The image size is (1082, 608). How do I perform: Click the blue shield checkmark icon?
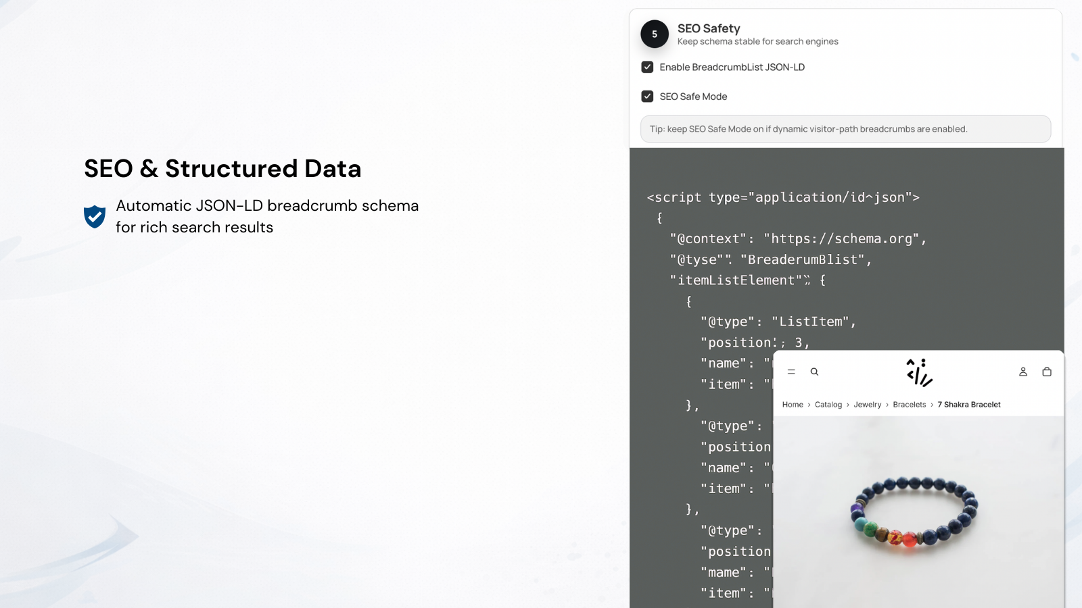(x=95, y=217)
